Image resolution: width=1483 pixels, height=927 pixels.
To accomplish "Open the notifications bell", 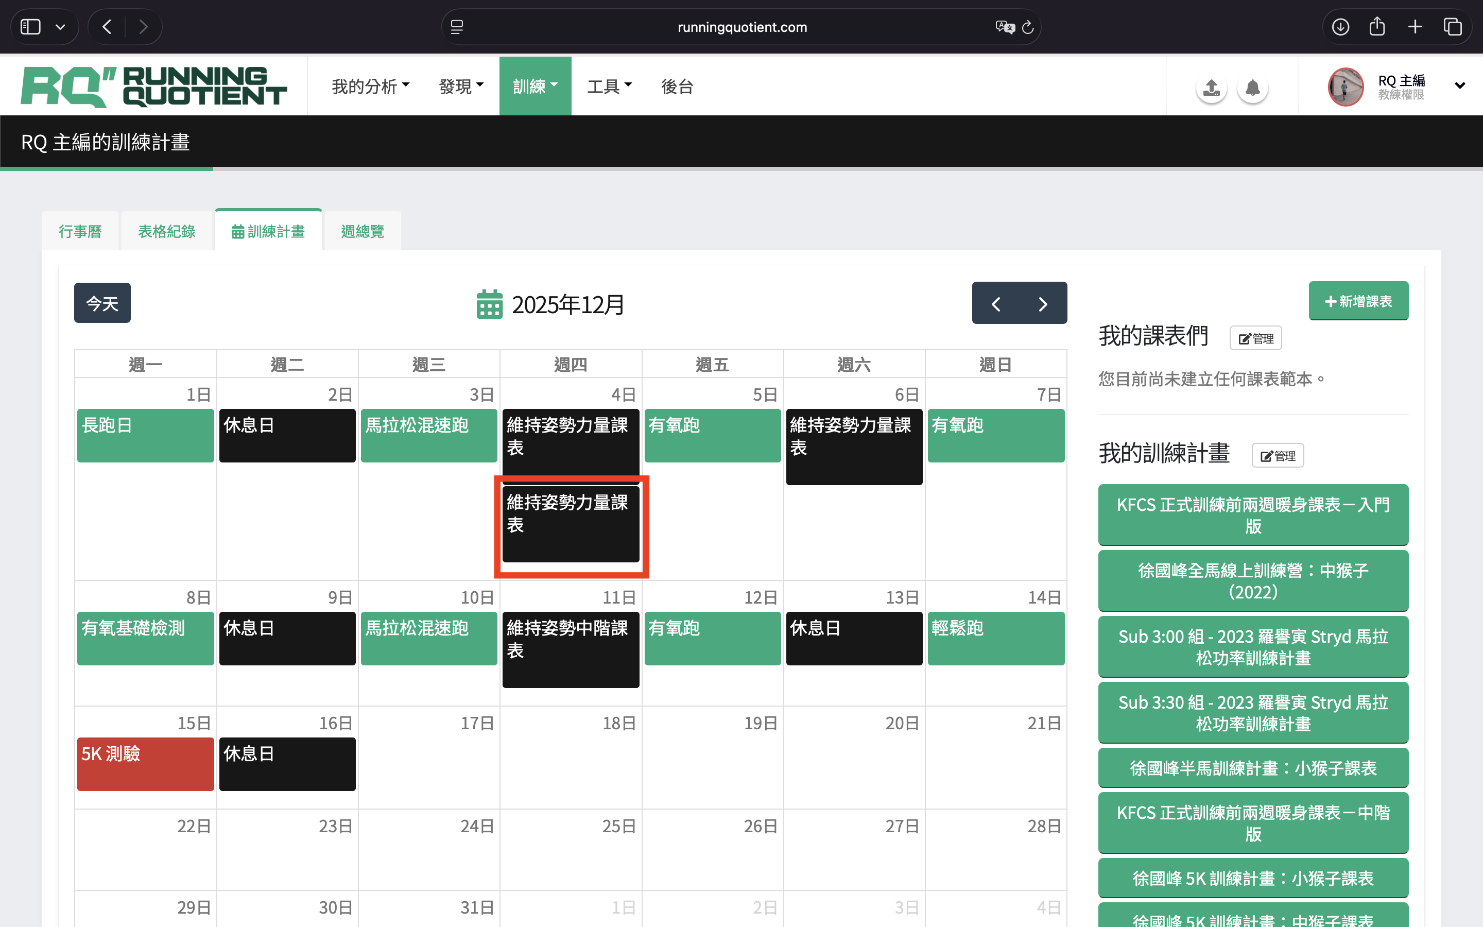I will 1252,88.
